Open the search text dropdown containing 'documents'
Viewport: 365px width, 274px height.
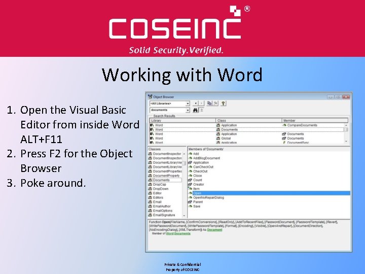point(188,110)
